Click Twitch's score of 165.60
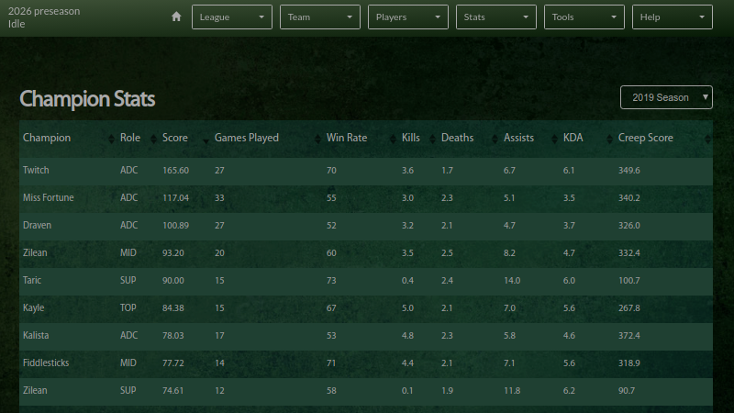This screenshot has width=734, height=413. [175, 171]
